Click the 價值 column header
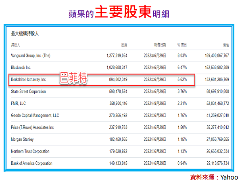This screenshot has width=242, height=182. (226, 45)
